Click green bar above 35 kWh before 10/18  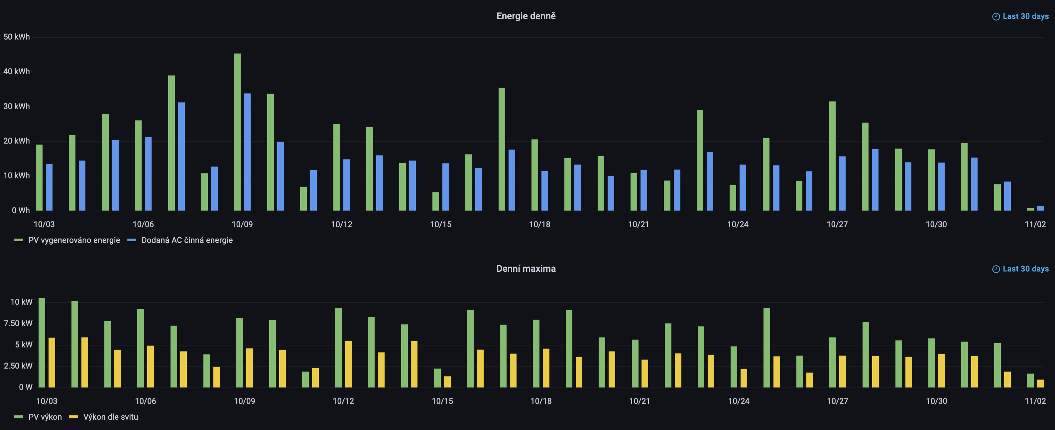502,150
